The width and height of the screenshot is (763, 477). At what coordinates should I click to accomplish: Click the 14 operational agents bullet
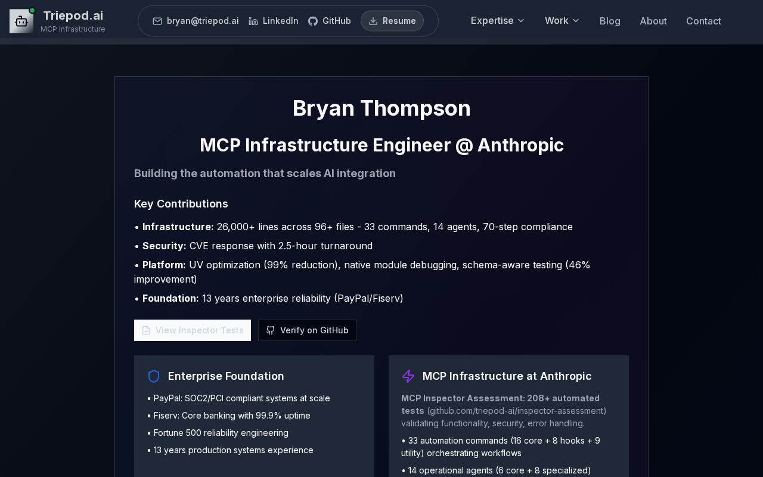(496, 470)
